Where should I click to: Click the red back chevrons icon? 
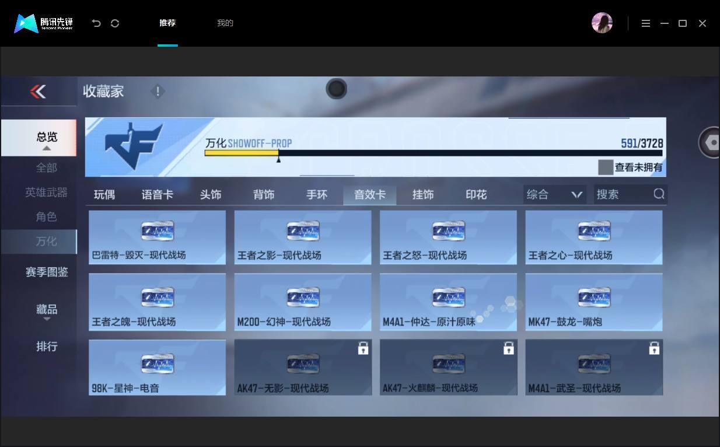click(x=38, y=92)
